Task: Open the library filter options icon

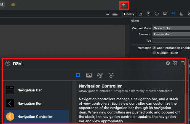Action: [x=7, y=63]
